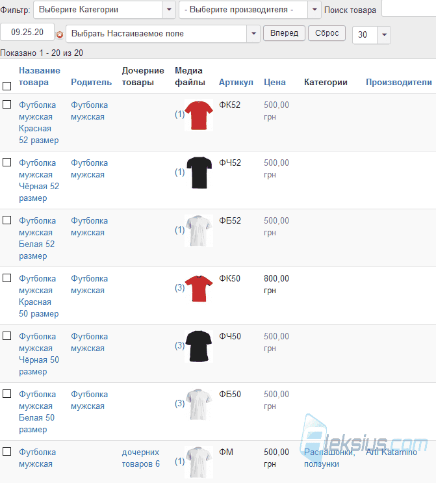The width and height of the screenshot is (436, 483).
Task: Expand the Выберите Категории dropdown
Action: tap(105, 10)
